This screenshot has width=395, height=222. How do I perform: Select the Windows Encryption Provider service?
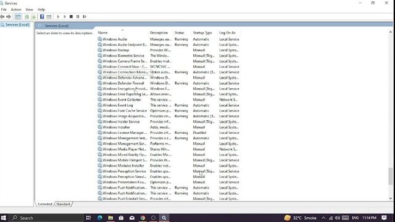point(168,89)
